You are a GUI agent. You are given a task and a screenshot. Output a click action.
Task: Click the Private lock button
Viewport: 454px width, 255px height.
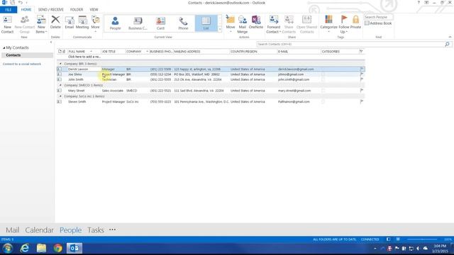point(355,23)
